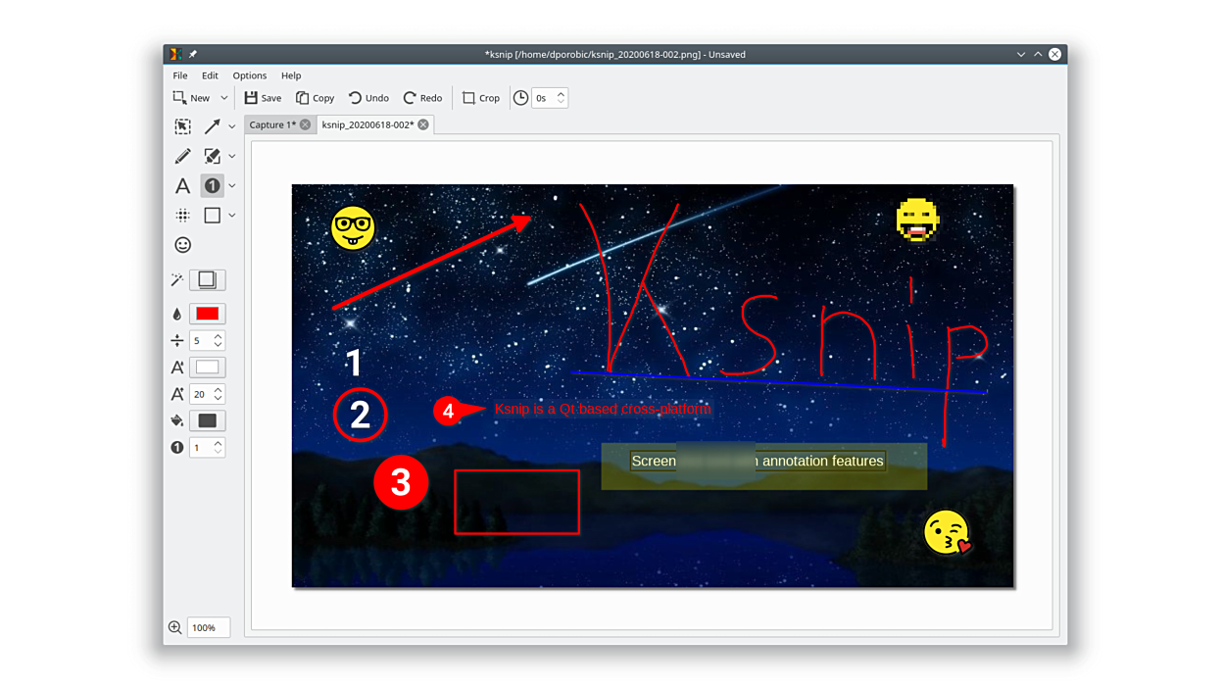Pick the Pen drawing tool
Image resolution: width=1223 pixels, height=688 pixels.
point(182,156)
